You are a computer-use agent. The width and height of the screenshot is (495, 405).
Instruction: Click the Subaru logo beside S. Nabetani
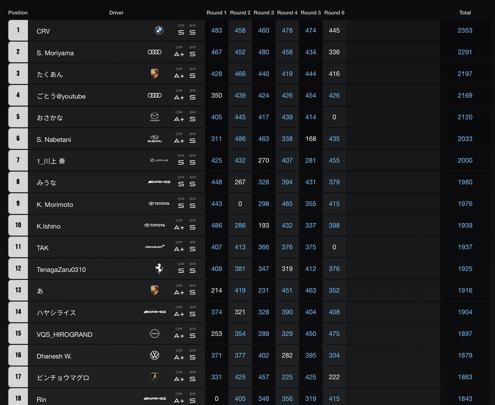(155, 139)
